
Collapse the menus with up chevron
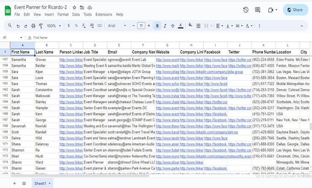click(x=301, y=26)
